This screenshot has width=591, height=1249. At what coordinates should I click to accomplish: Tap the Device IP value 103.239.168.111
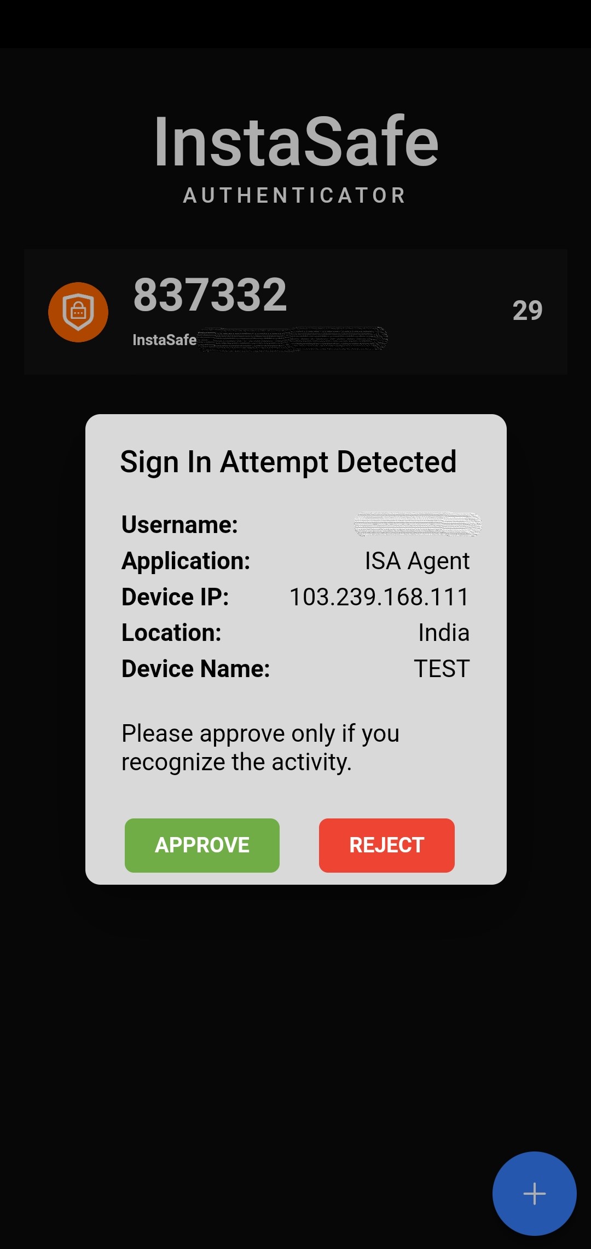pyautogui.click(x=379, y=597)
